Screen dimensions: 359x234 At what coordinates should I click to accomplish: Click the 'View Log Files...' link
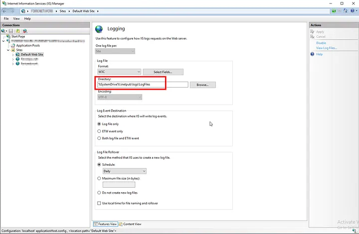[326, 48]
